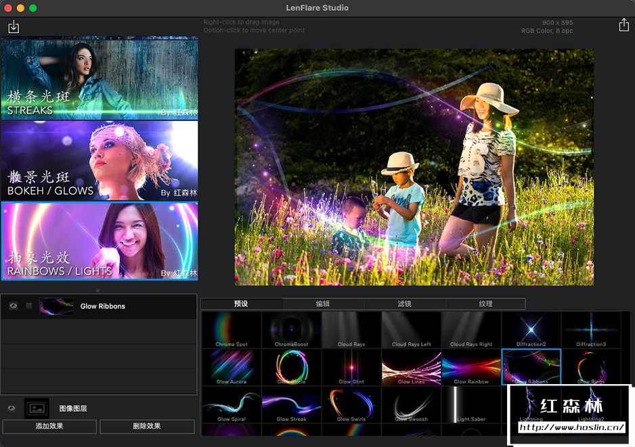
Task: Click the share/export icon at top right
Action: click(623, 25)
